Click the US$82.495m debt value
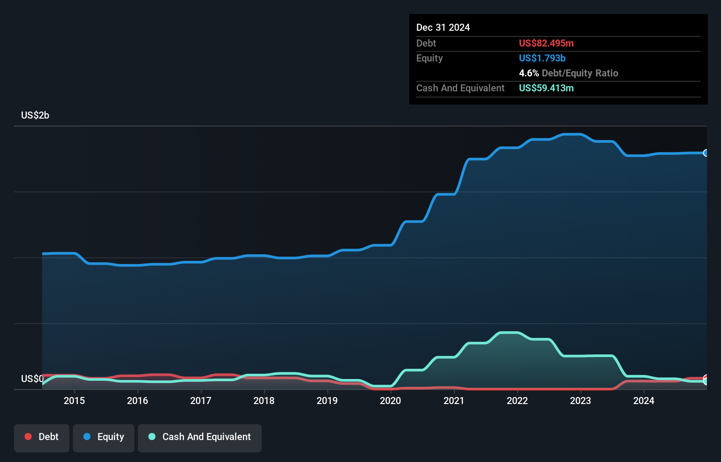Image resolution: width=721 pixels, height=462 pixels. (546, 43)
